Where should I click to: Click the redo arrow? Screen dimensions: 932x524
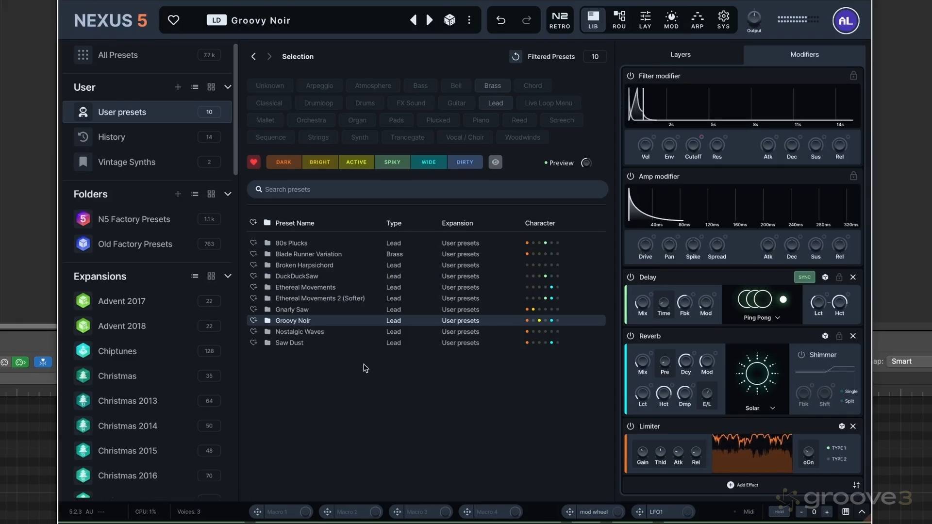526,20
